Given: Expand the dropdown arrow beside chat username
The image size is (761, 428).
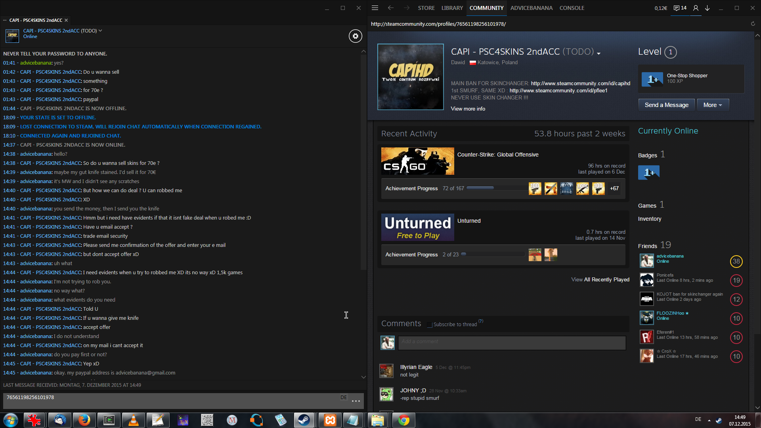Looking at the screenshot, I should coord(100,31).
